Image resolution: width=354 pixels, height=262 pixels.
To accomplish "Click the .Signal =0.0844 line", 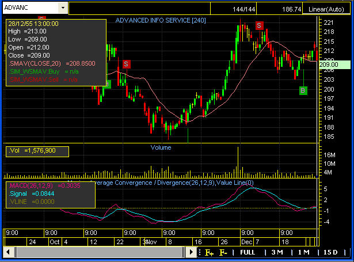I will tap(32, 194).
